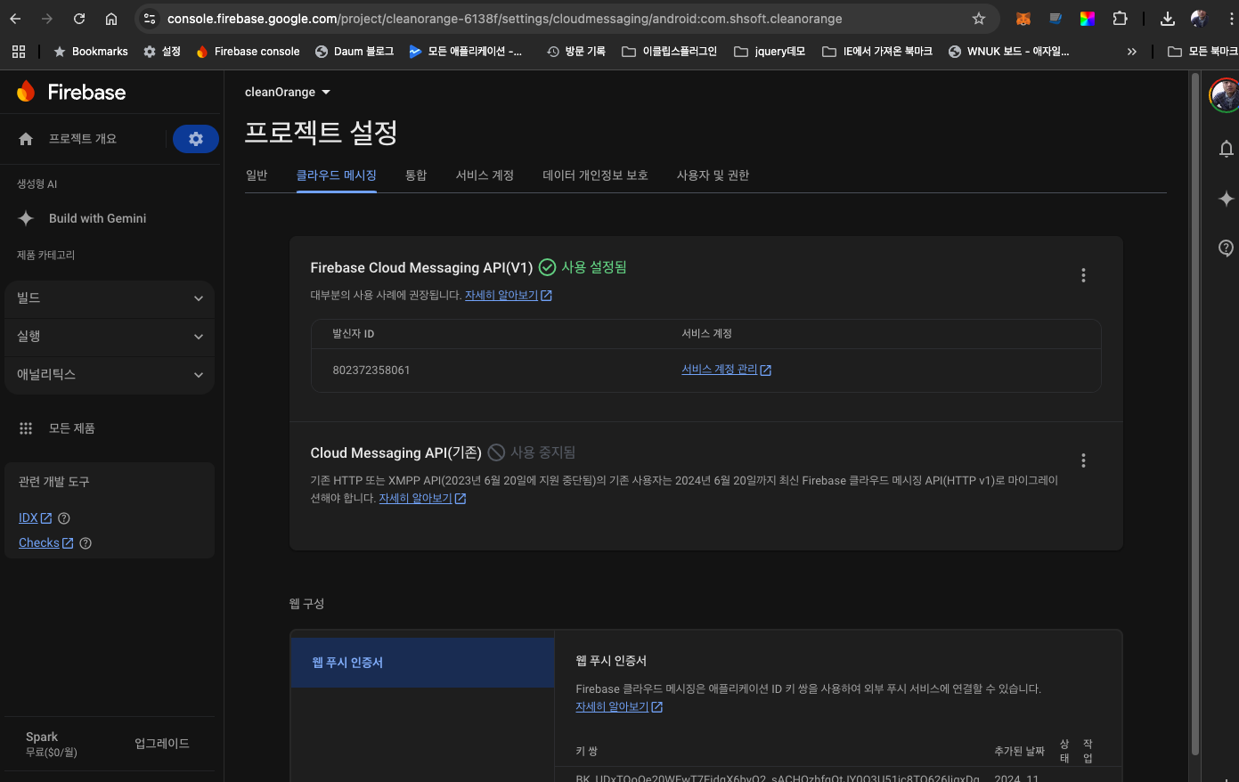Switch to the 일반 tab
Viewport: 1239px width, 782px height.
pos(257,175)
